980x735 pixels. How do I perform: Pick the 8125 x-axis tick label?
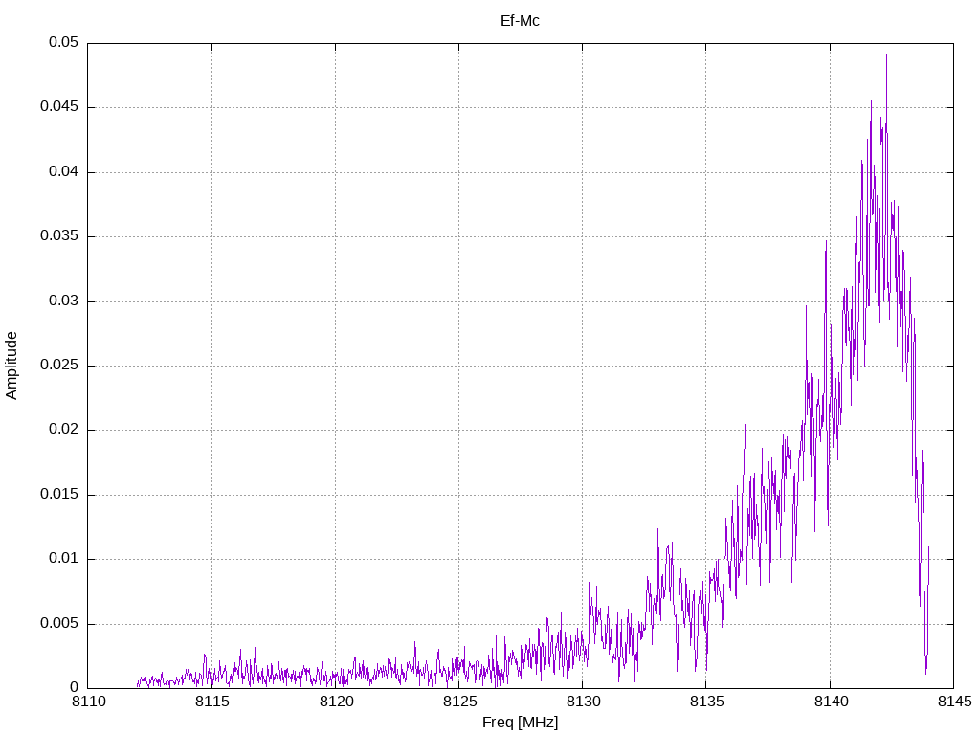(458, 703)
